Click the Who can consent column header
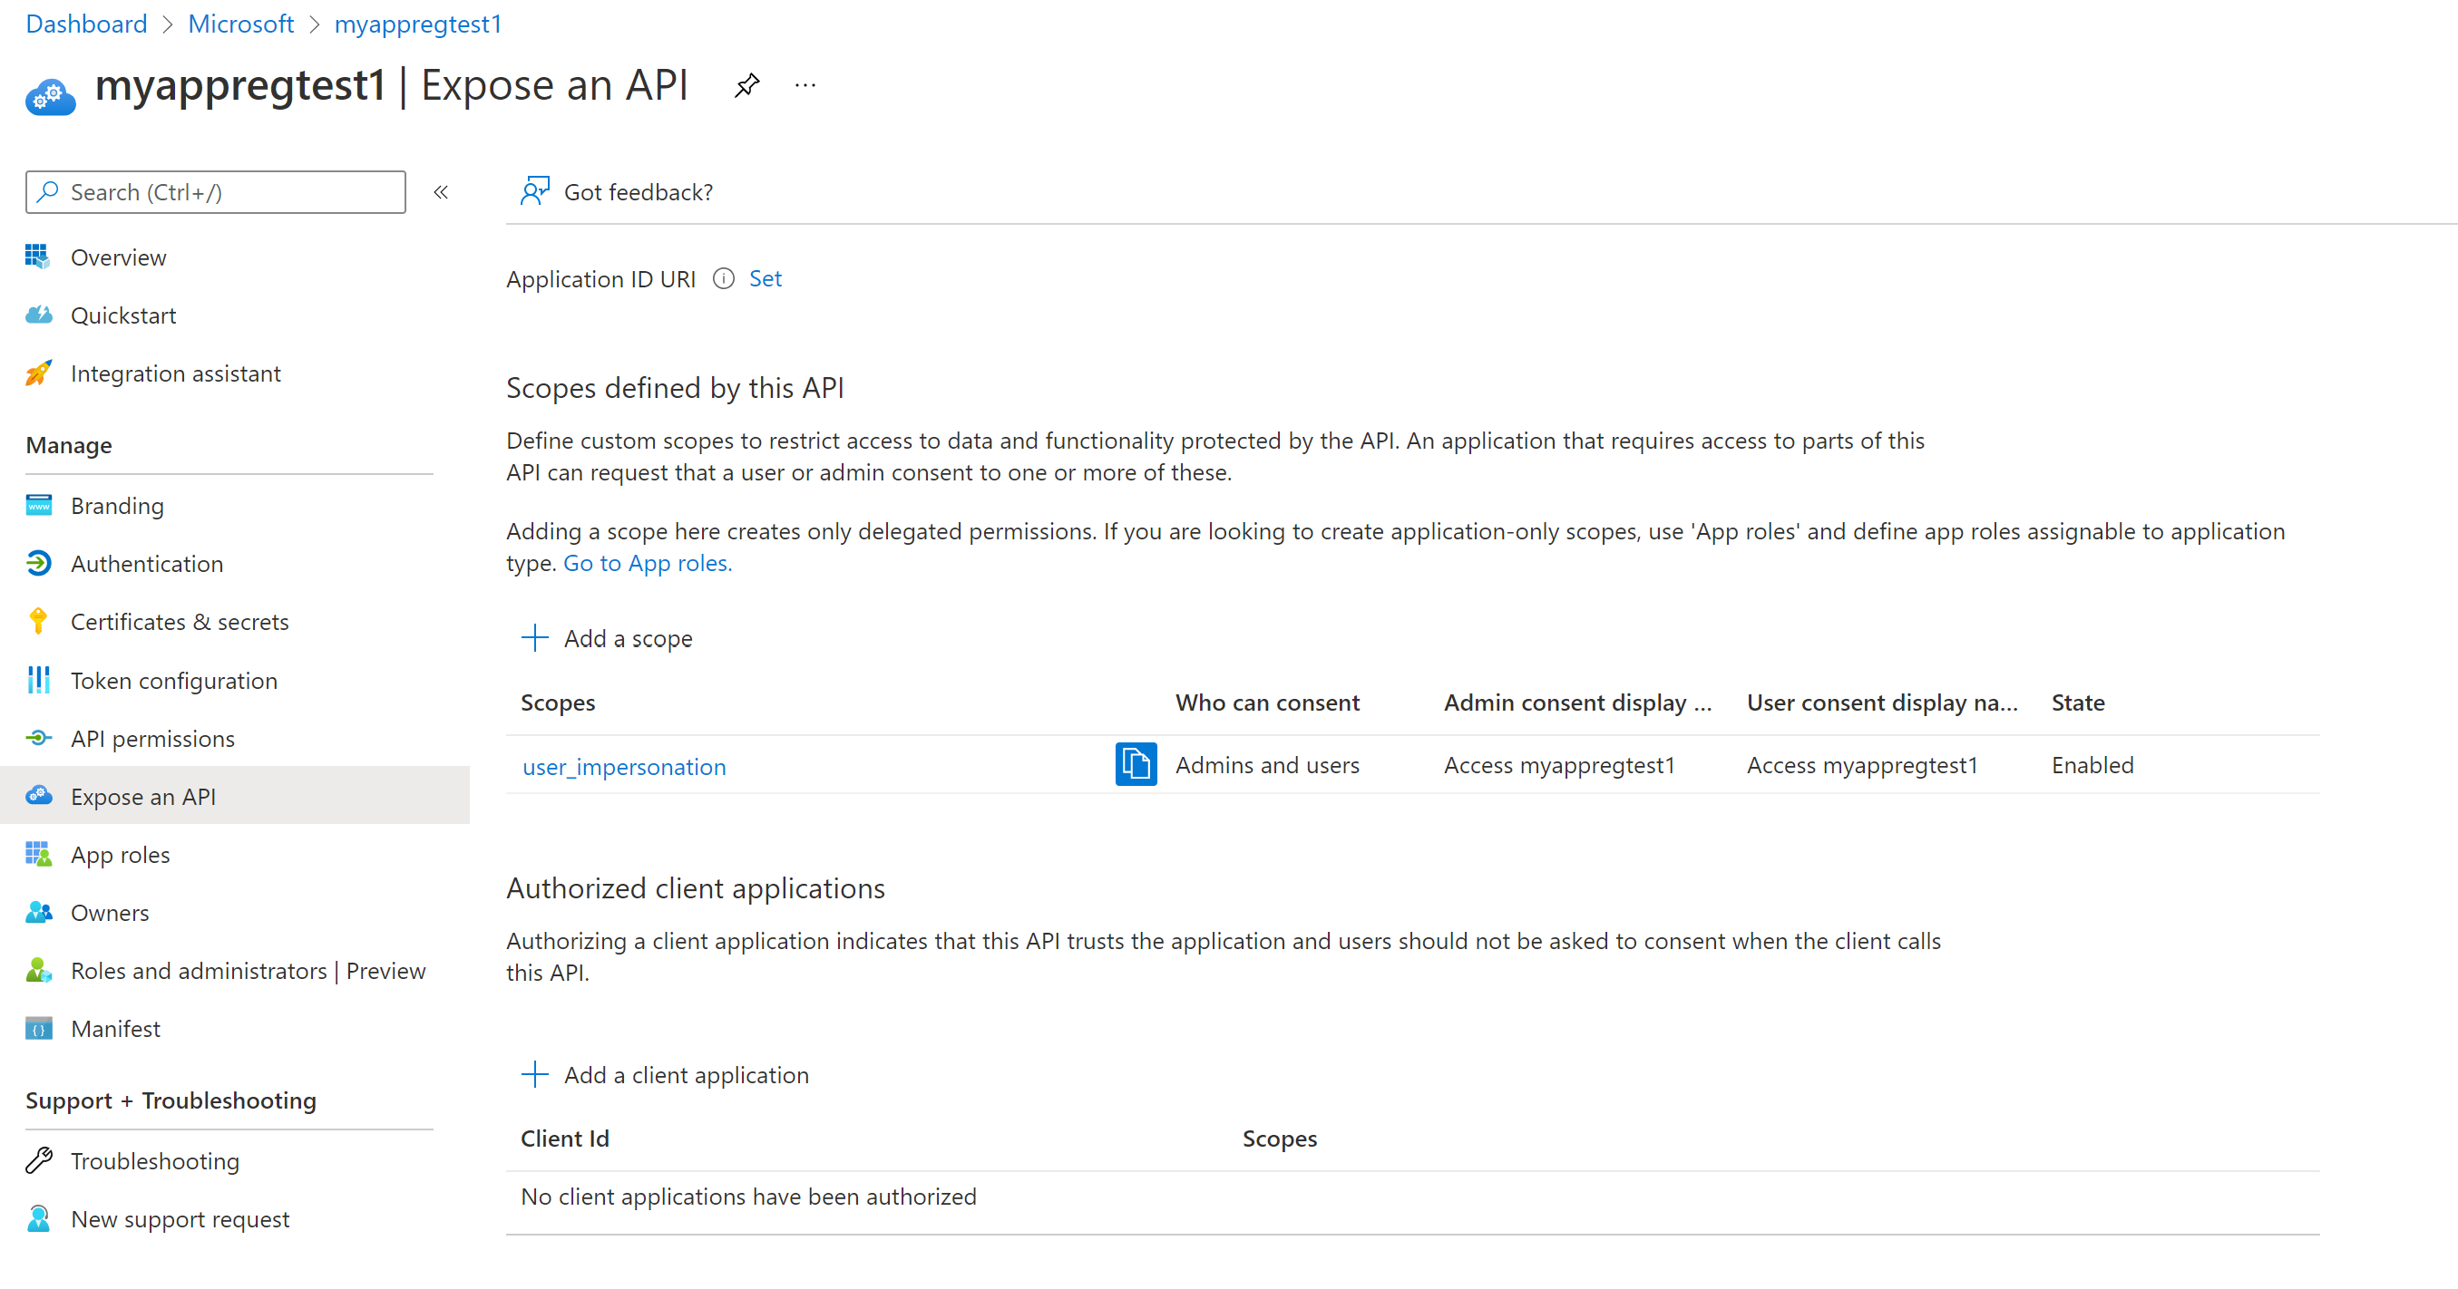 [x=1267, y=703]
